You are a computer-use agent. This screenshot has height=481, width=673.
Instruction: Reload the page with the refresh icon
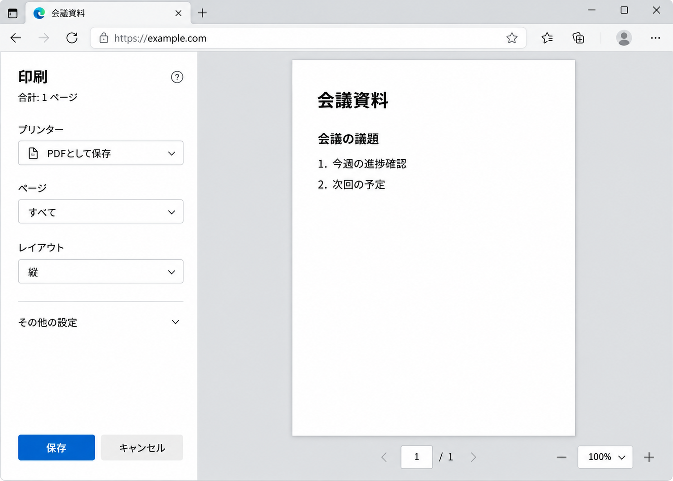[72, 38]
